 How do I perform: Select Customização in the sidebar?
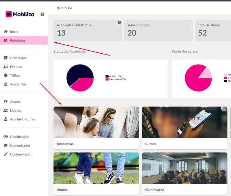pos(20,154)
